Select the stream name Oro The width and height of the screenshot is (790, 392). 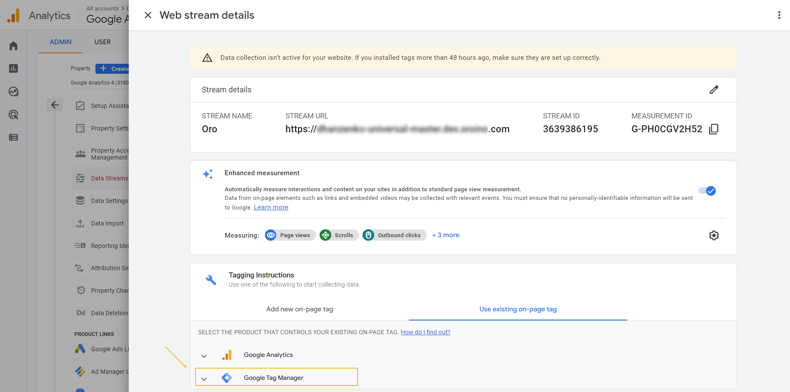[x=209, y=129]
